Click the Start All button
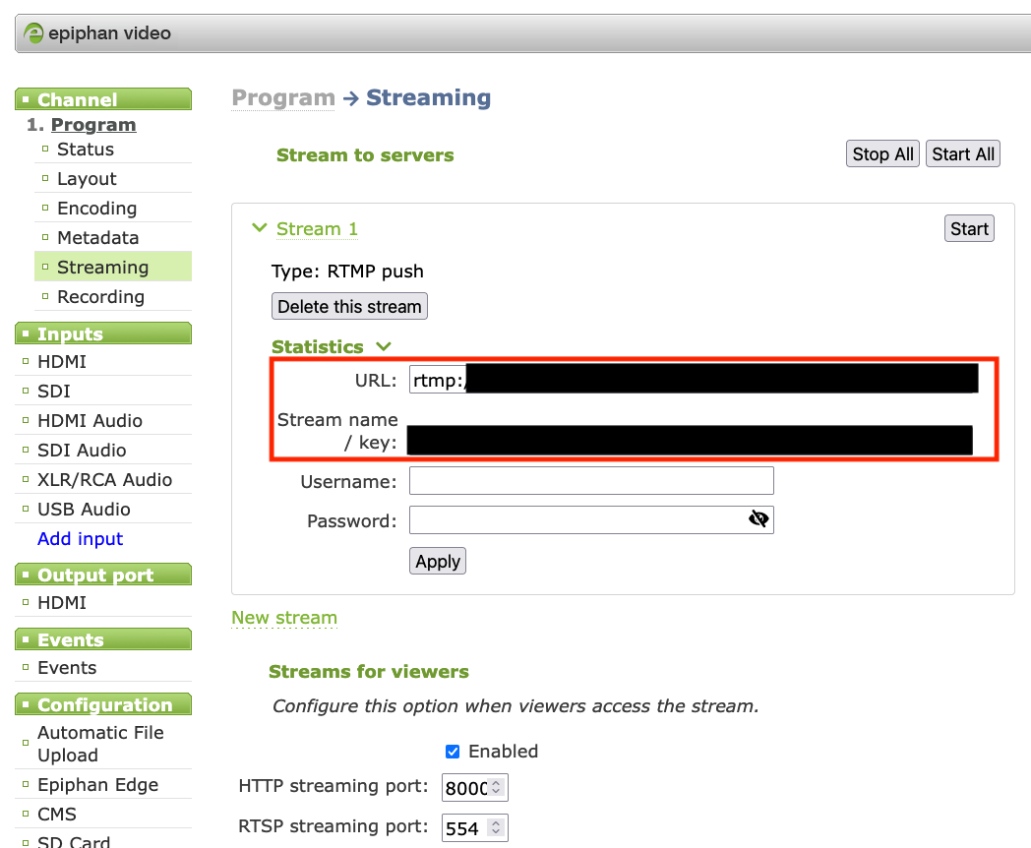This screenshot has width=1031, height=848. [x=962, y=153]
